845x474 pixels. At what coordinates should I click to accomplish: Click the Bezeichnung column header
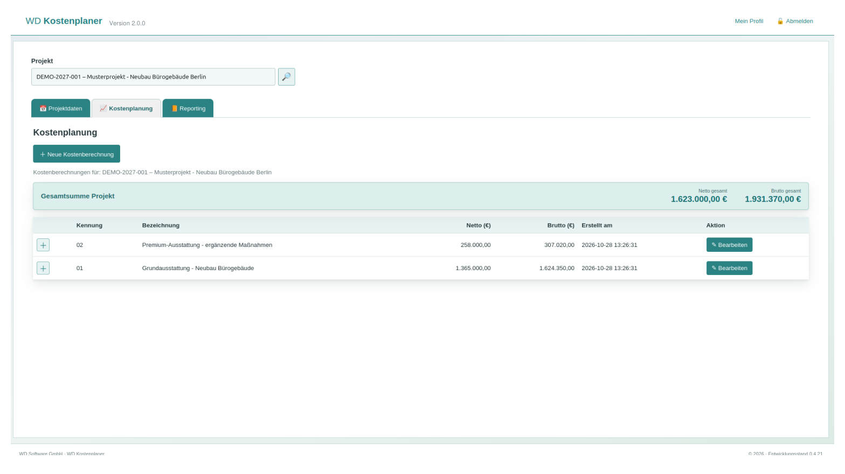(161, 225)
